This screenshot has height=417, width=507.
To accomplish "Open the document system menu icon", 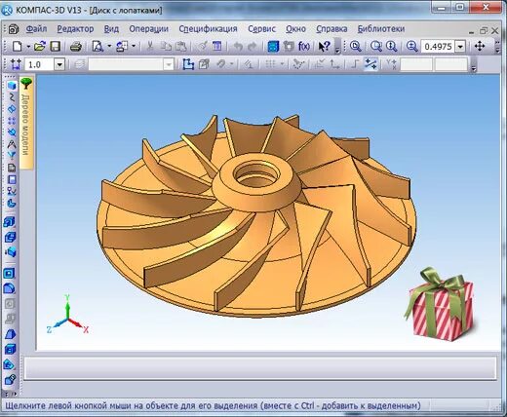I will [x=14, y=29].
